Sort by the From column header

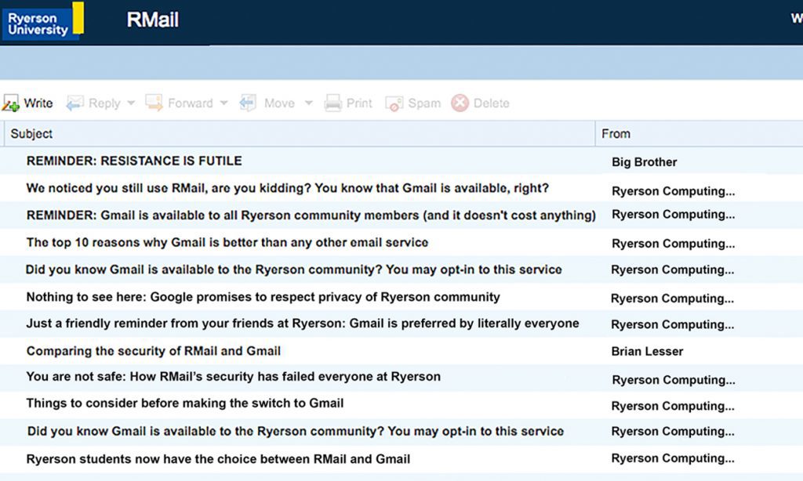[x=616, y=133]
